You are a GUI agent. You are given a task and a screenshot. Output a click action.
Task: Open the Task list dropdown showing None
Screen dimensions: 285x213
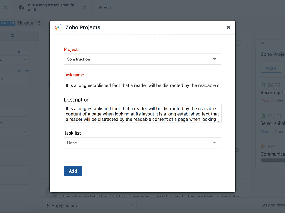point(142,143)
